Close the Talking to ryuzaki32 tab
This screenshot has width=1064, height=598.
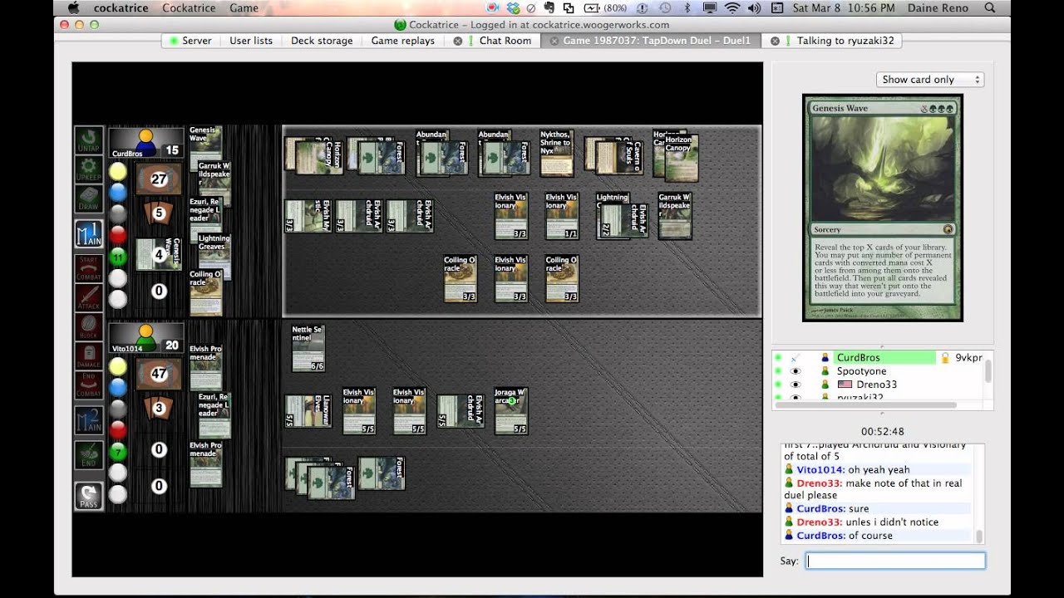tap(776, 41)
